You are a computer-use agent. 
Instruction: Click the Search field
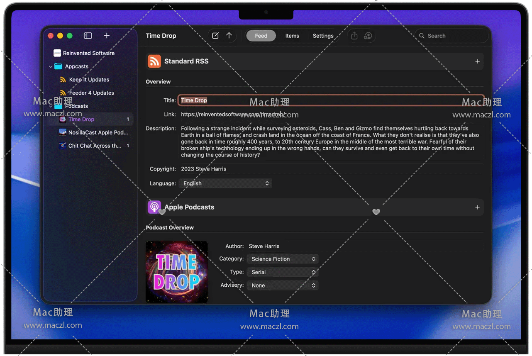(451, 36)
